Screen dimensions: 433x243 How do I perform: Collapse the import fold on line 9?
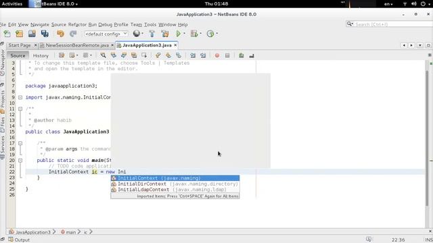[20, 97]
